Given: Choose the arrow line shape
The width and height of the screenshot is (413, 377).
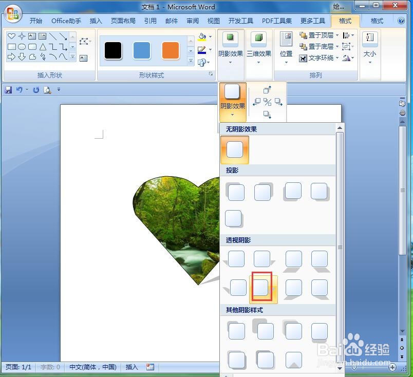Looking at the screenshot, I should [63, 36].
